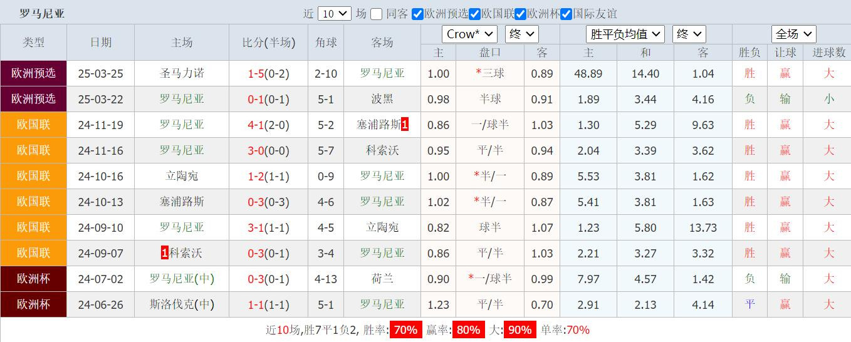Open the 胜平负均值 dropdown
This screenshot has height=342, width=851.
625,34
